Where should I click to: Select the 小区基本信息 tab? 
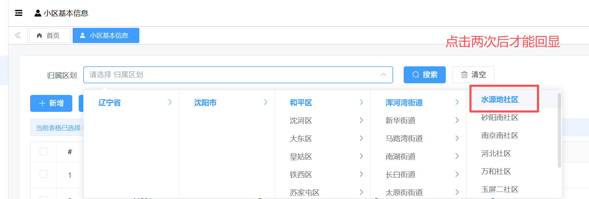106,36
